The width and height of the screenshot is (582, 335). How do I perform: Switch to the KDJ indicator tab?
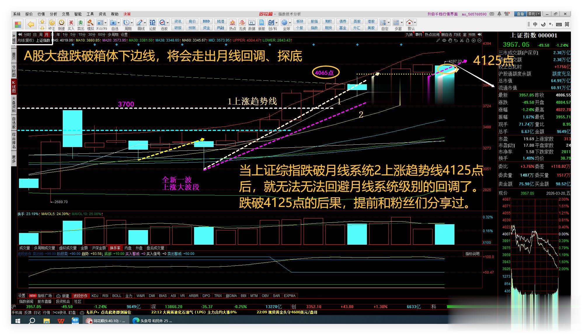pyautogui.click(x=95, y=296)
